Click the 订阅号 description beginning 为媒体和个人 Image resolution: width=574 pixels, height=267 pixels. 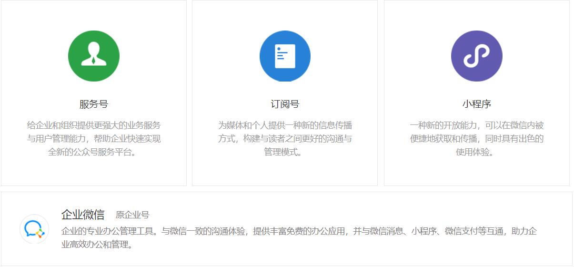(285, 139)
